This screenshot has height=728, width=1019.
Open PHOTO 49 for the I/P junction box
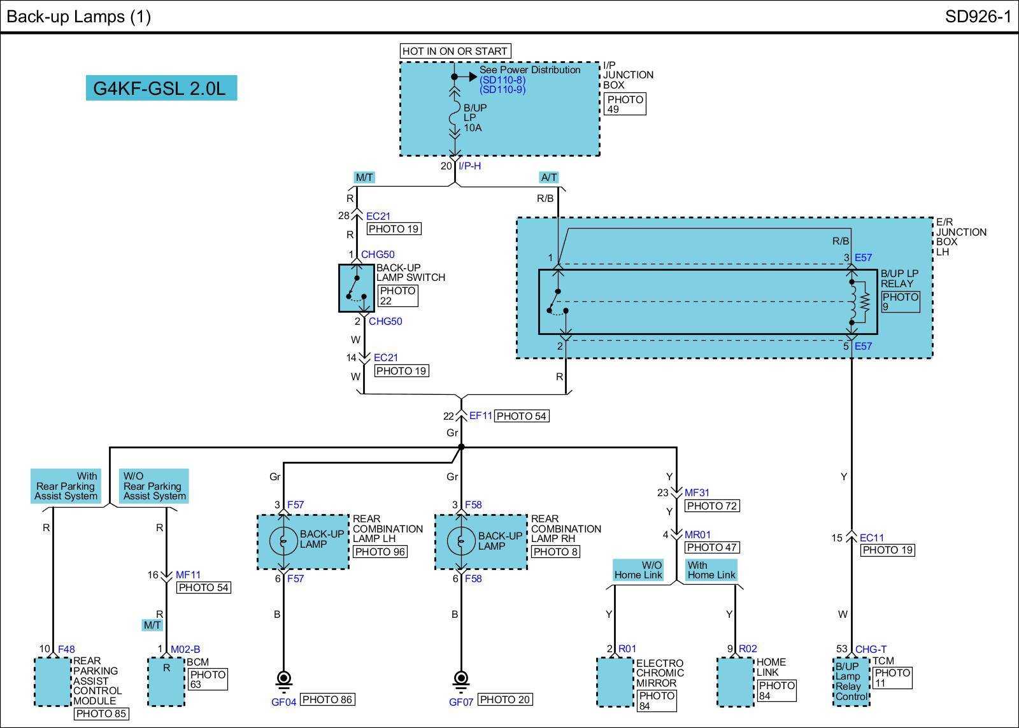point(625,104)
